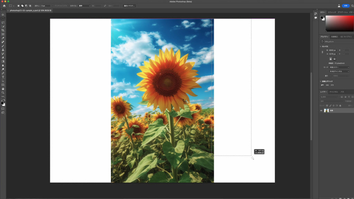This screenshot has height=199, width=354.
Task: Switch to the CC Libraries tab
Action: pyautogui.click(x=346, y=37)
